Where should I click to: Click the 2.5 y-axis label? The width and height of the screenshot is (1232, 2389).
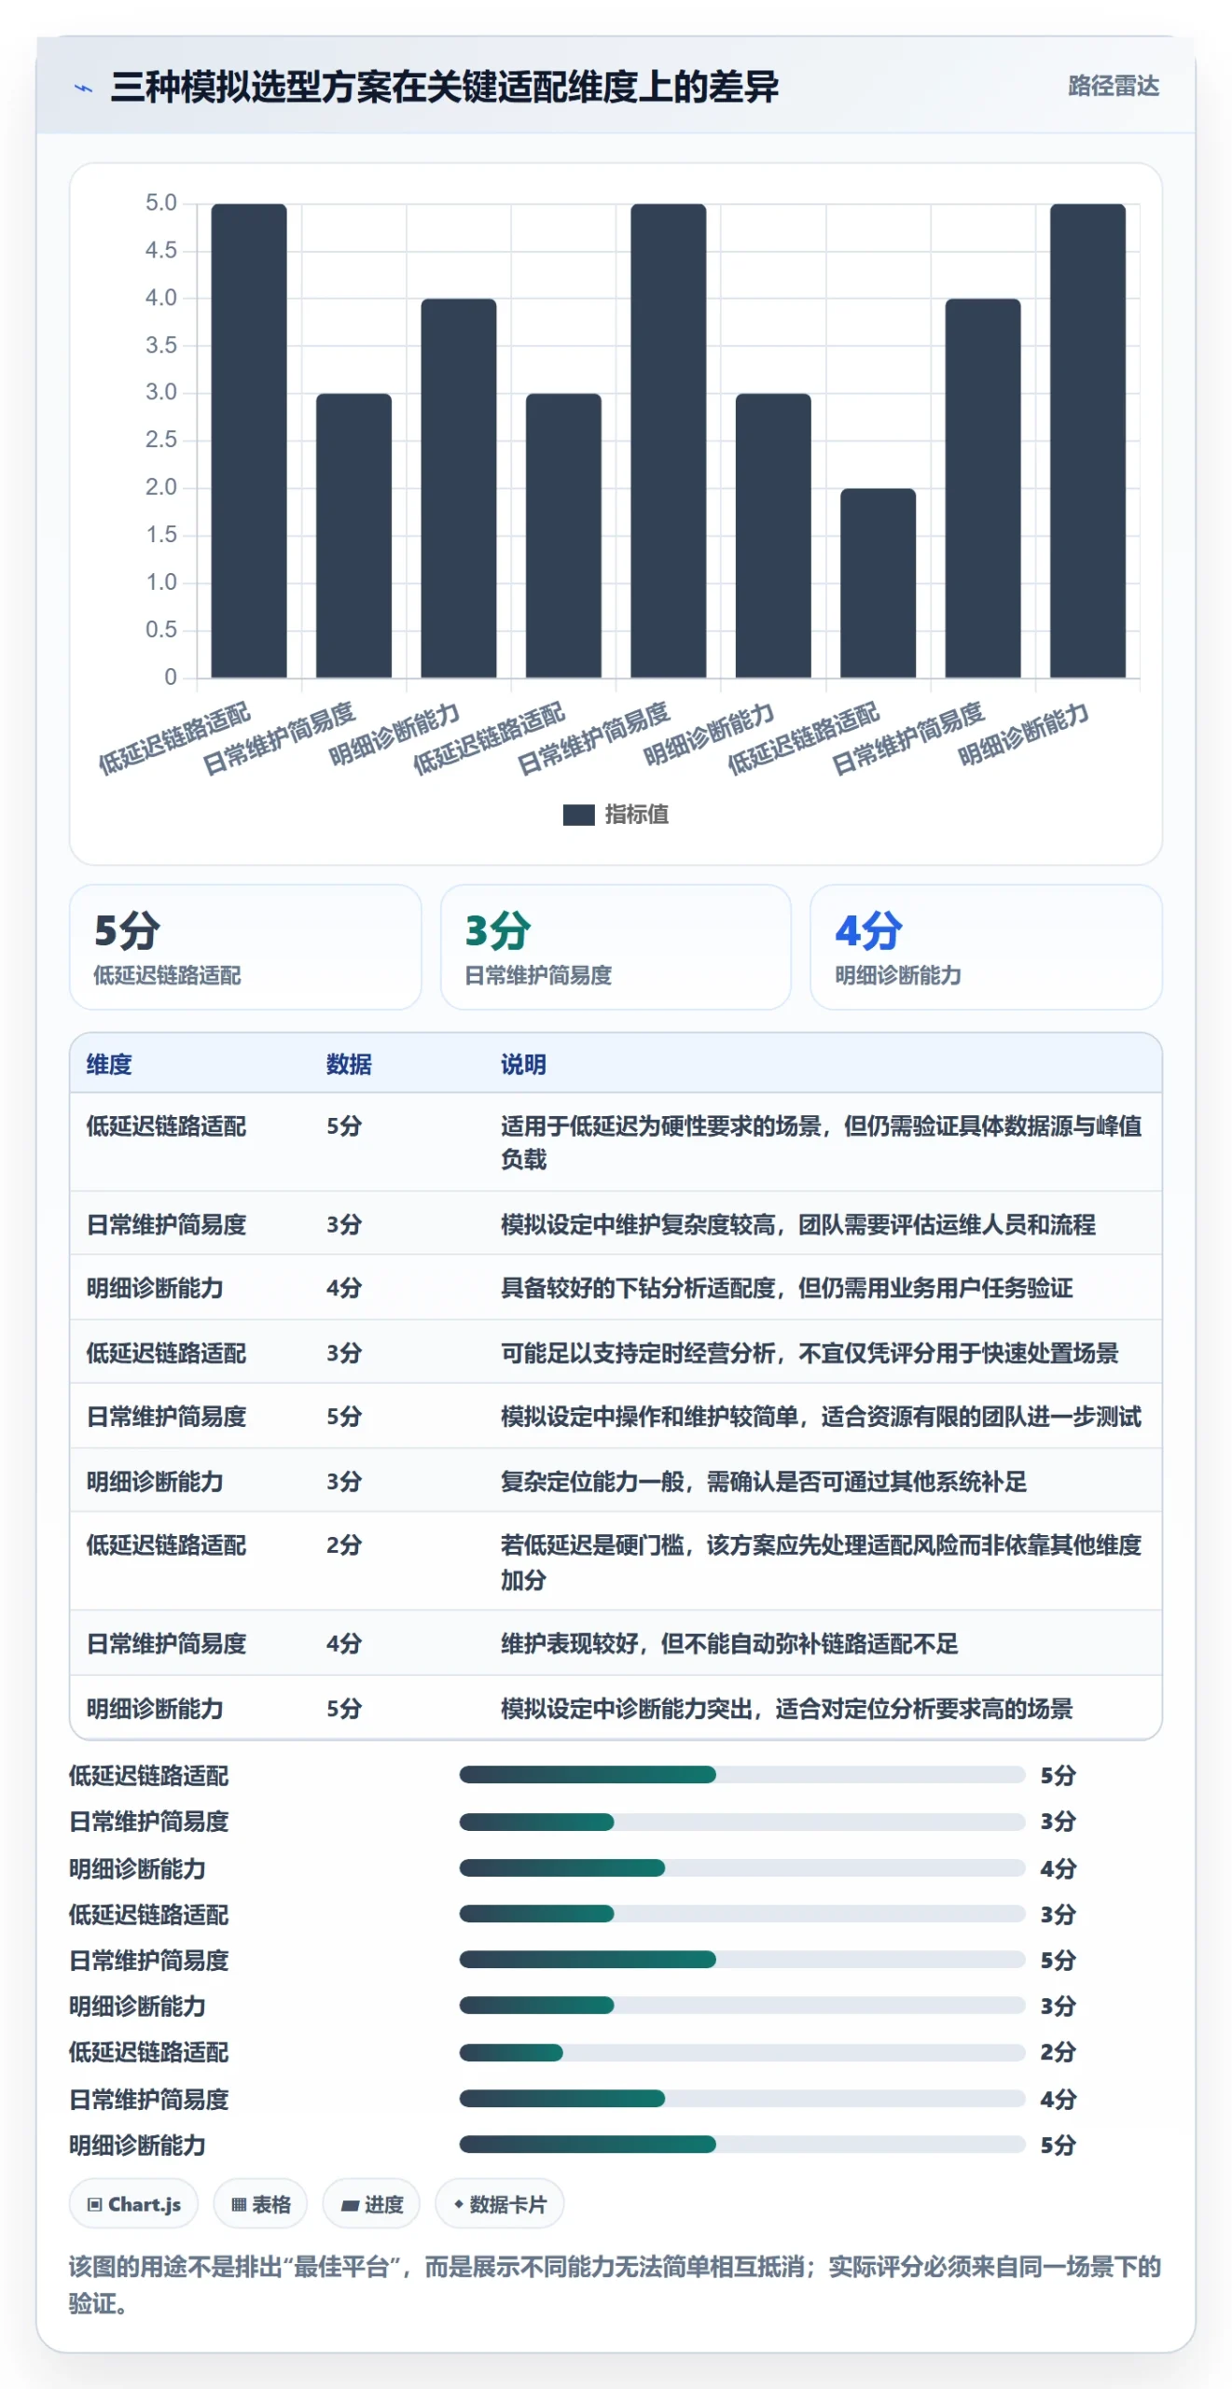pyautogui.click(x=160, y=440)
